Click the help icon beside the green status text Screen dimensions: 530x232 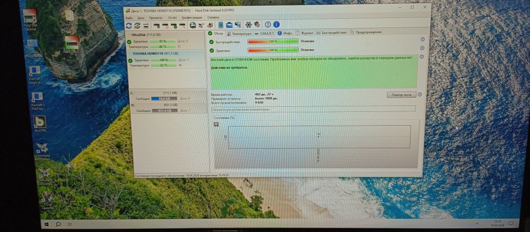pyautogui.click(x=422, y=57)
